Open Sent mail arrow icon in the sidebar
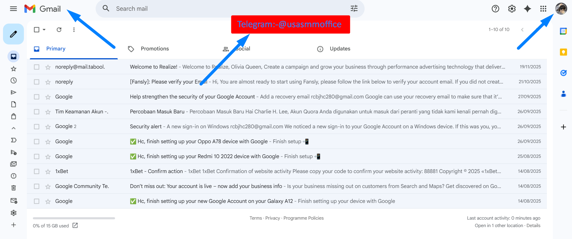Screen dimensions: 572x239 (x=13, y=92)
